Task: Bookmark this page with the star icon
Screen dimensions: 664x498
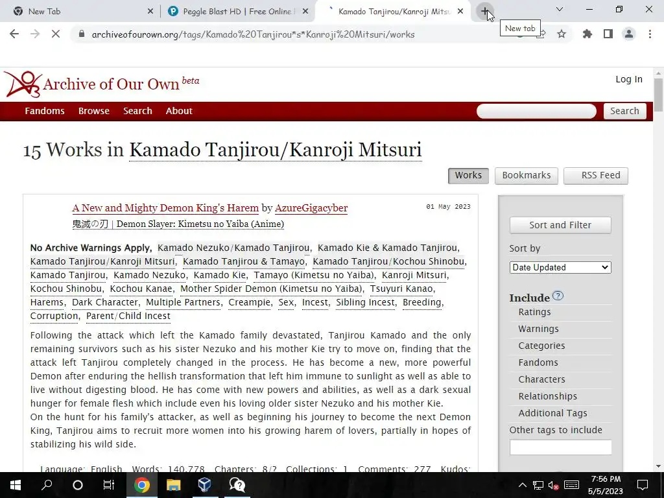Action: [x=562, y=34]
